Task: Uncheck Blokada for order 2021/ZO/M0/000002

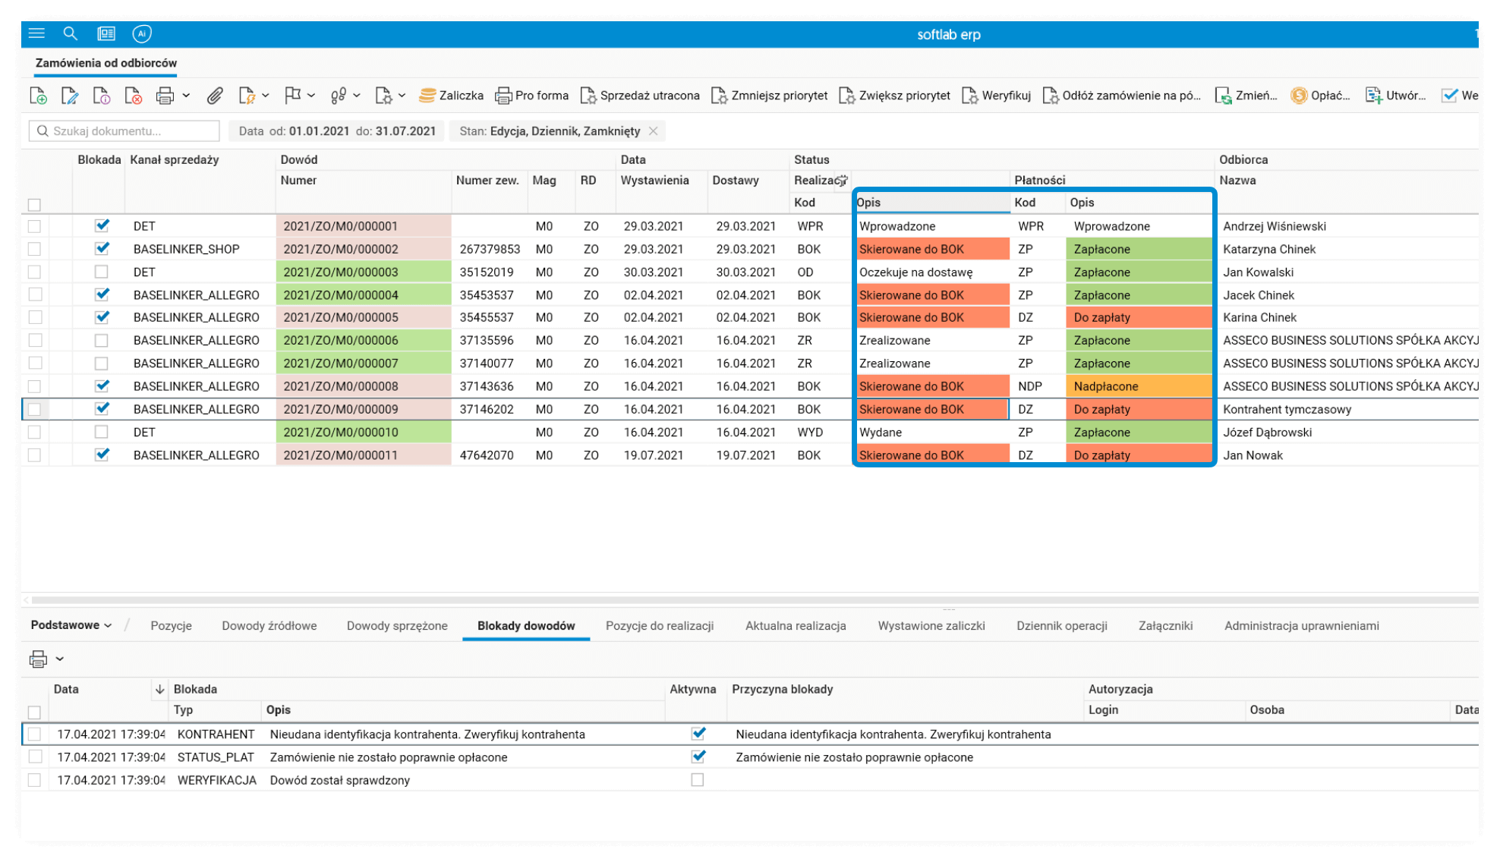Action: (x=102, y=248)
